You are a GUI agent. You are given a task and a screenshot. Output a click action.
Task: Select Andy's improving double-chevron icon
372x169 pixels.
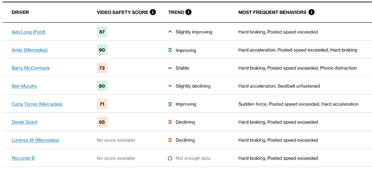pyautogui.click(x=170, y=50)
